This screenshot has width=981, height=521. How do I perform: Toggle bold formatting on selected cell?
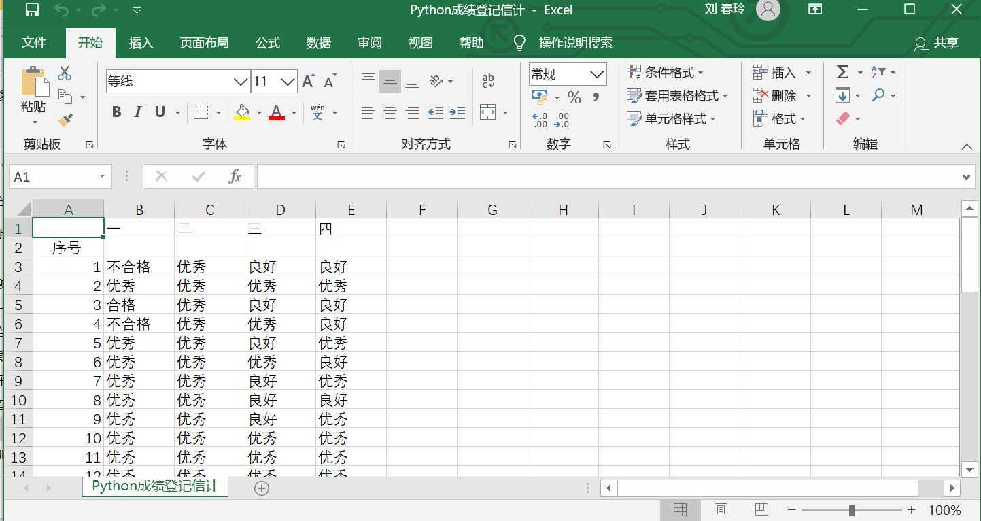[x=116, y=112]
